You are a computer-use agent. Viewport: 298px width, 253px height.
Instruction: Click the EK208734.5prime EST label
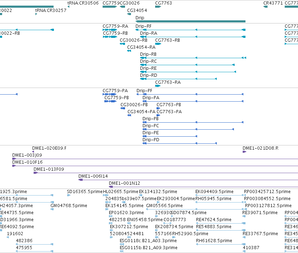click(174, 227)
